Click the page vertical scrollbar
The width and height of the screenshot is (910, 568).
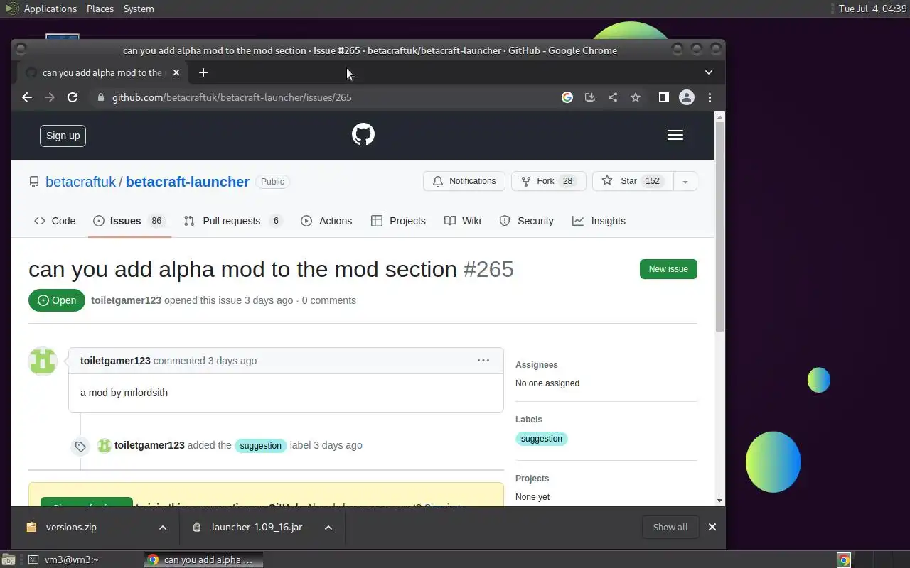[x=719, y=226]
